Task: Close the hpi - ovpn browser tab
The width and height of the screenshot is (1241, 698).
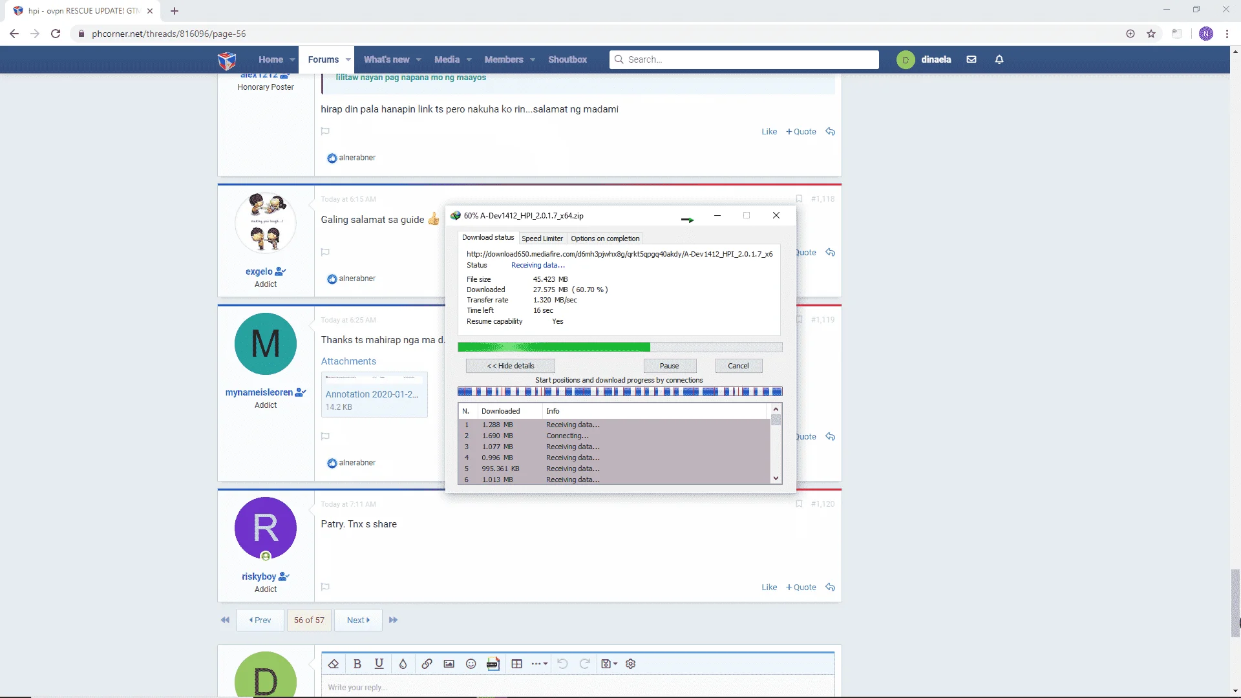Action: (x=150, y=11)
